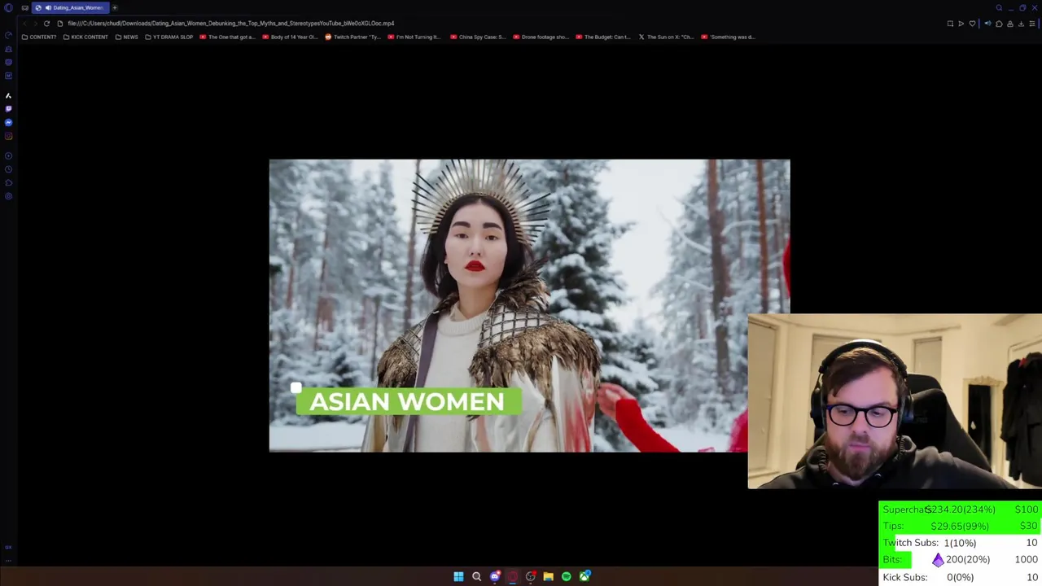Go back with the back arrow
This screenshot has height=586, width=1042.
[24, 24]
